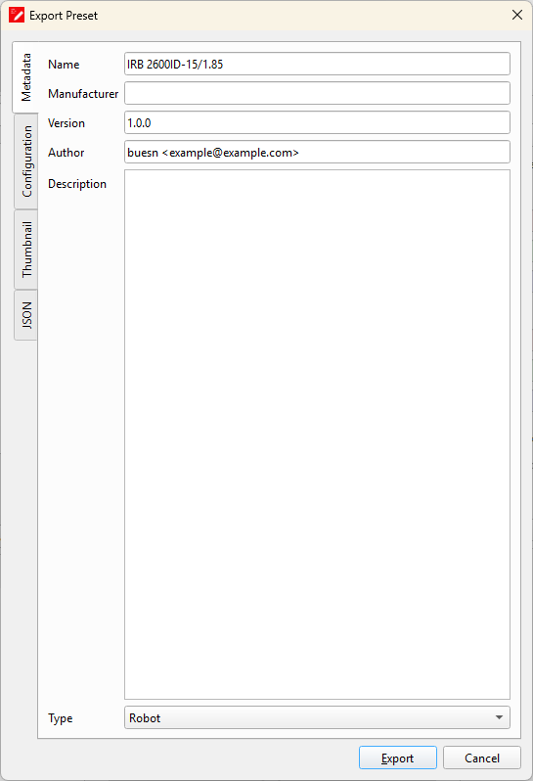The width and height of the screenshot is (533, 781).
Task: Cancel the preset export
Action: tap(482, 758)
